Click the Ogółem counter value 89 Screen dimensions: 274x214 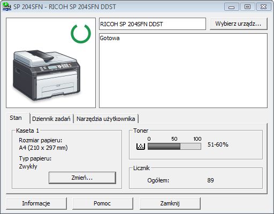point(210,180)
